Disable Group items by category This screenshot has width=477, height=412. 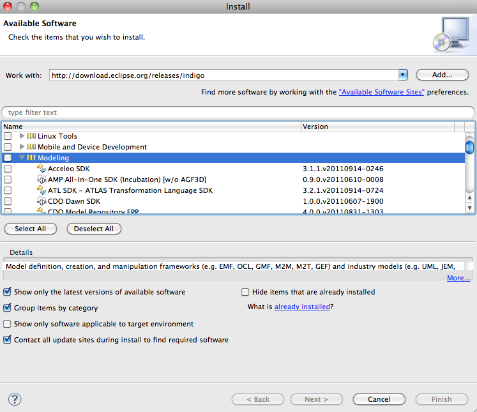point(8,308)
